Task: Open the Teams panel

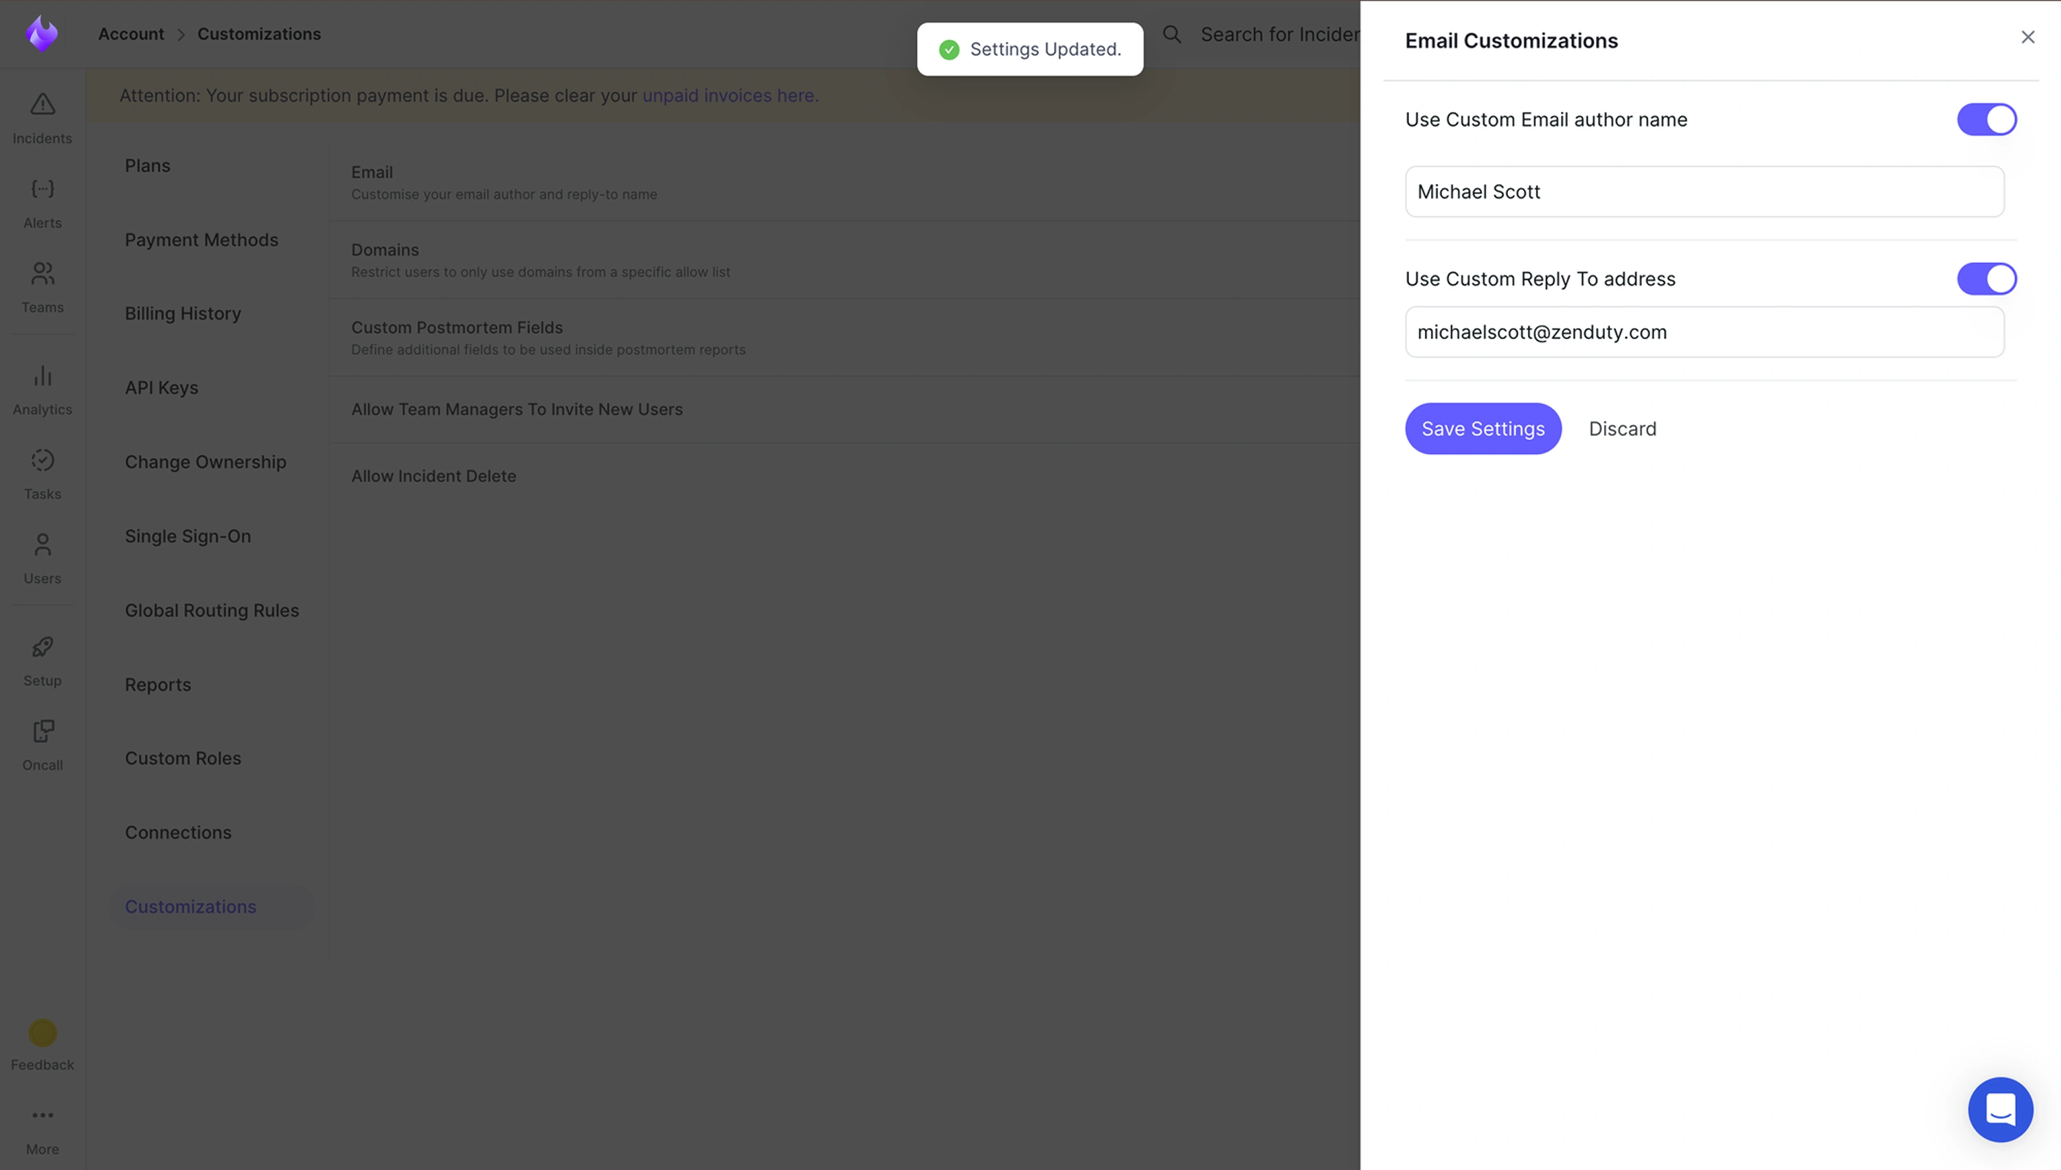Action: 42,286
